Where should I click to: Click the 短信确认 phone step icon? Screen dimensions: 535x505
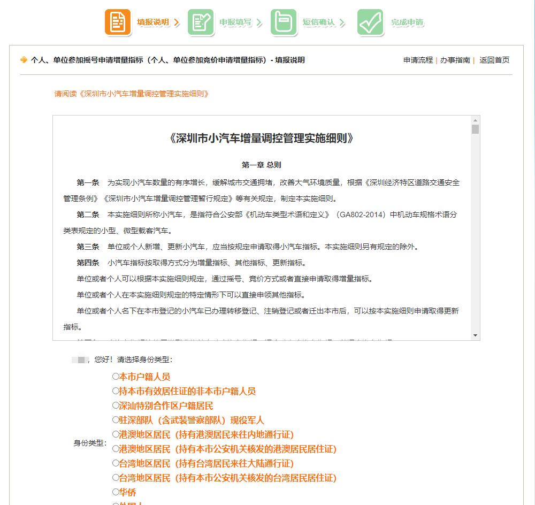click(x=284, y=22)
